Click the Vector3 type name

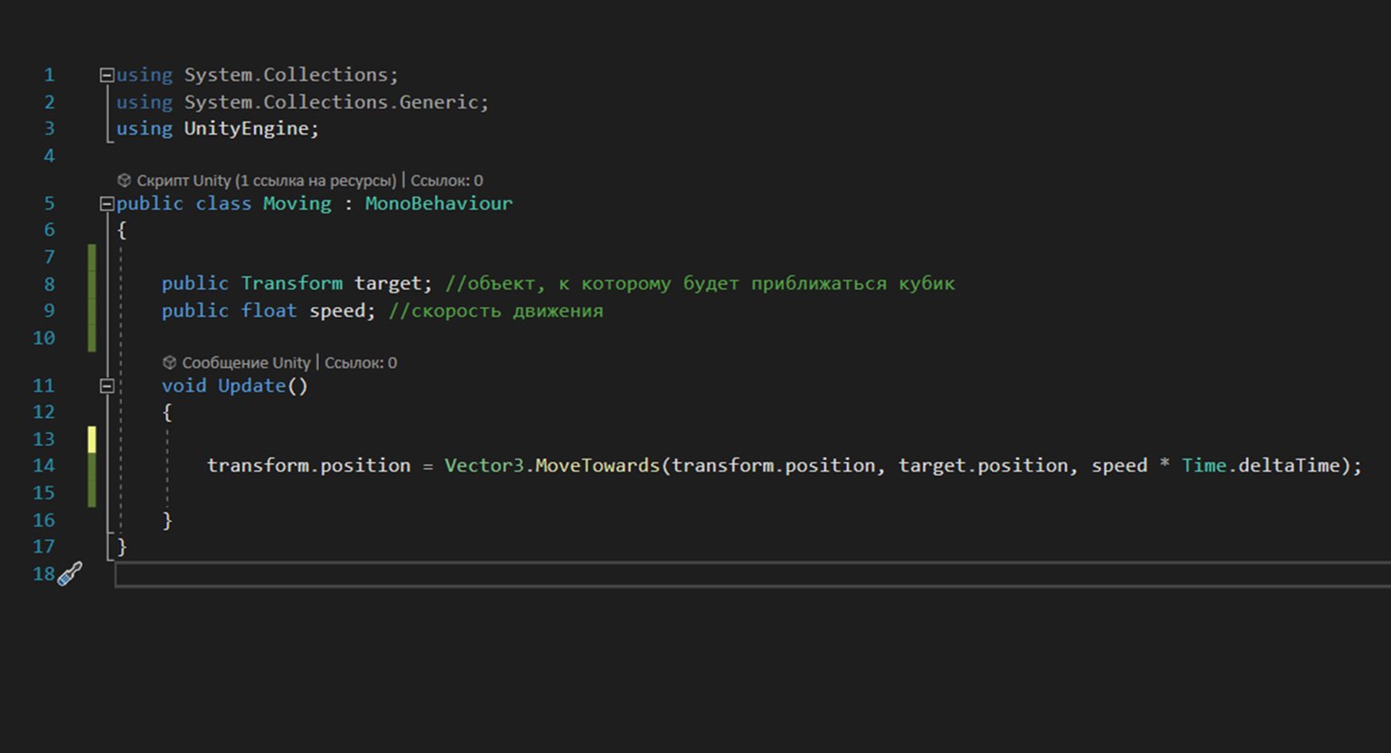(483, 466)
